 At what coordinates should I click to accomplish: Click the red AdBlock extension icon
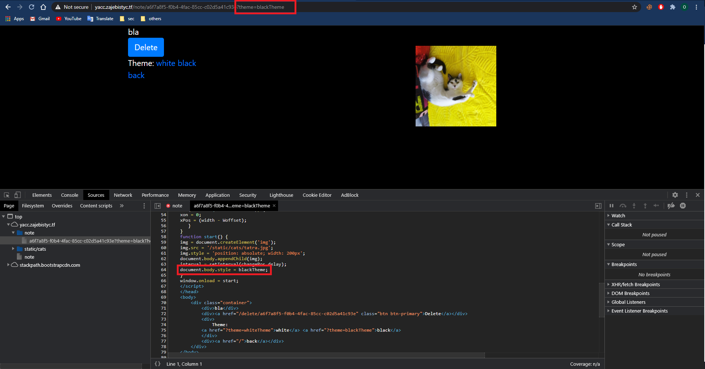click(x=661, y=7)
